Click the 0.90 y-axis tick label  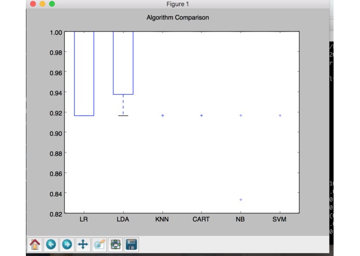pyautogui.click(x=56, y=133)
